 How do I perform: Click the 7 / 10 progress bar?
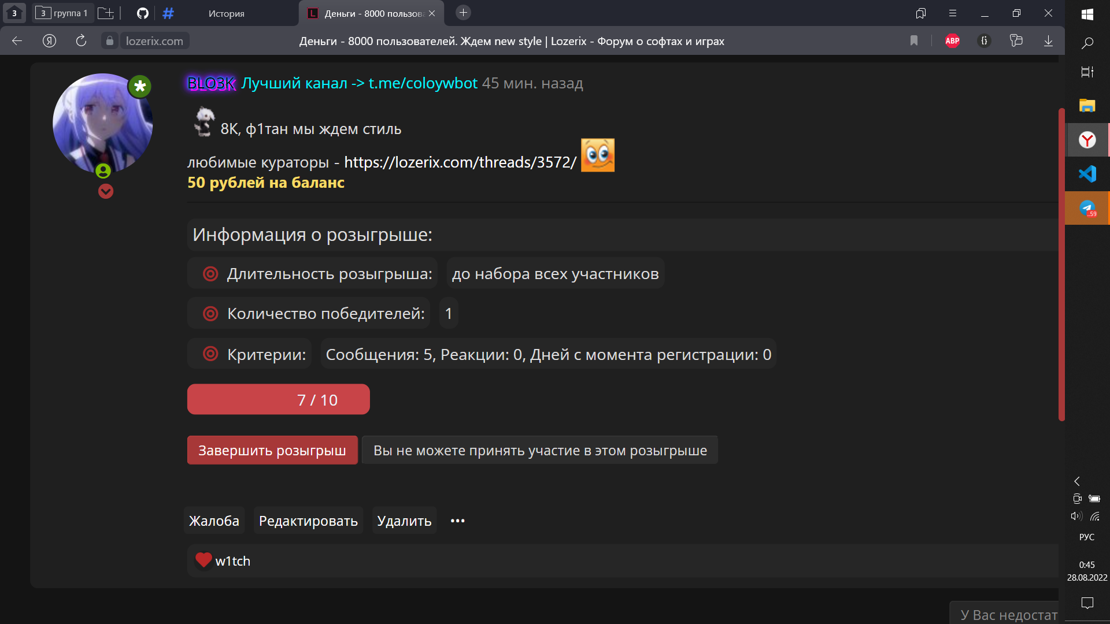point(278,399)
